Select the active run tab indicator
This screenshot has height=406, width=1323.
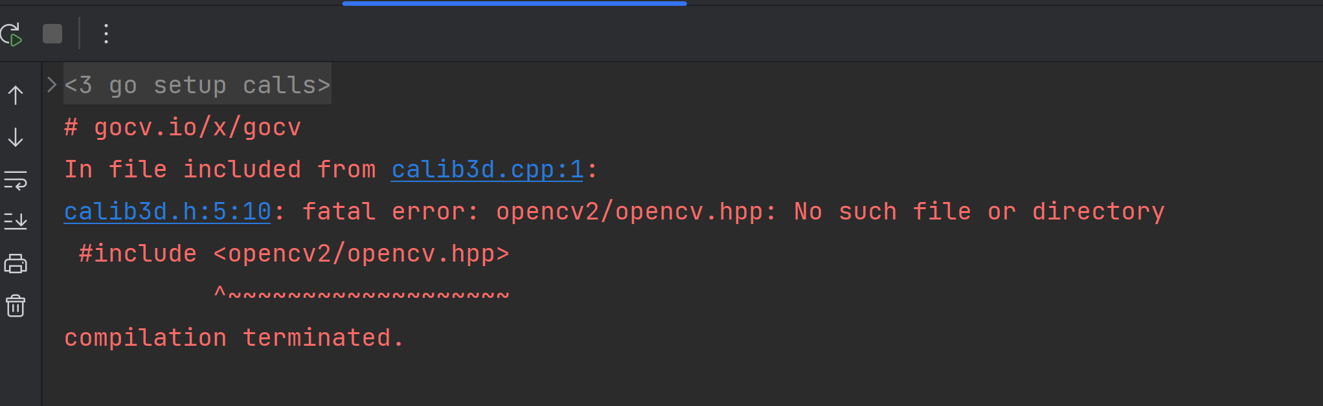[514, 4]
